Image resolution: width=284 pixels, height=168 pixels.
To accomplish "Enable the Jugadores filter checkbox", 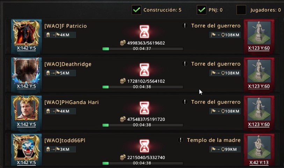I will pyautogui.click(x=241, y=10).
